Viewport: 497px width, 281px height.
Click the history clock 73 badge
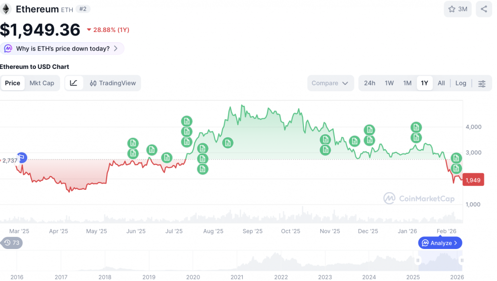pos(12,243)
